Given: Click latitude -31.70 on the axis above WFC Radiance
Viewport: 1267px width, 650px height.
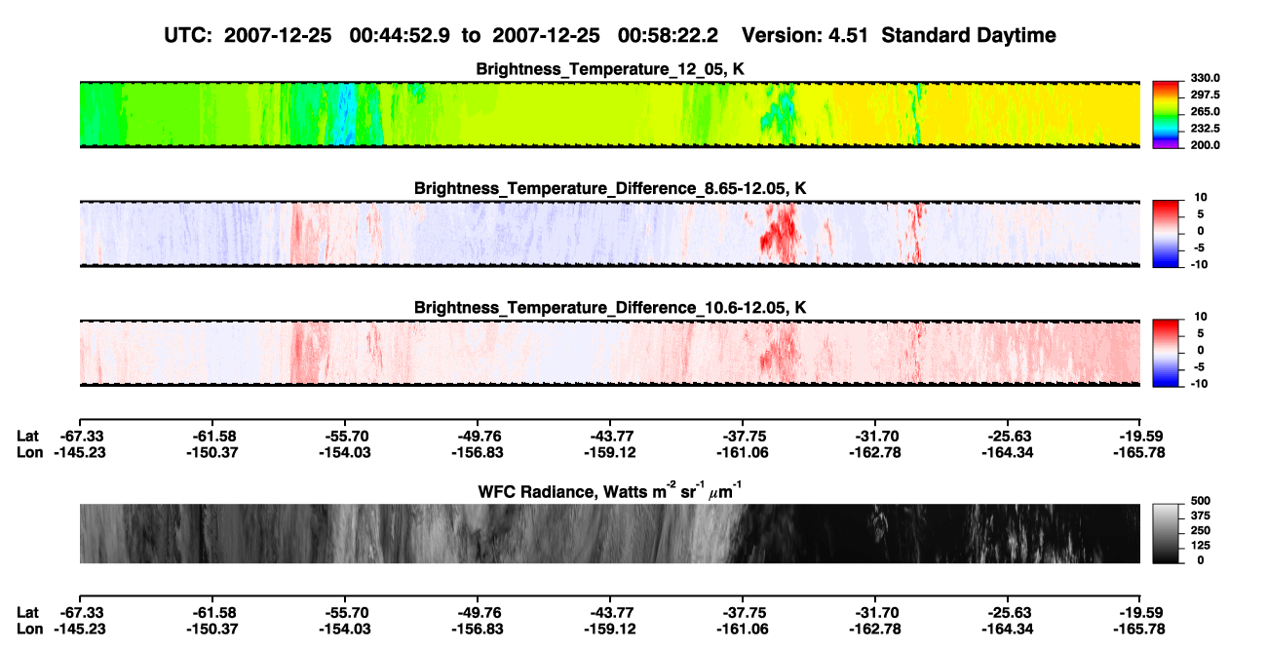Looking at the screenshot, I should tap(875, 437).
